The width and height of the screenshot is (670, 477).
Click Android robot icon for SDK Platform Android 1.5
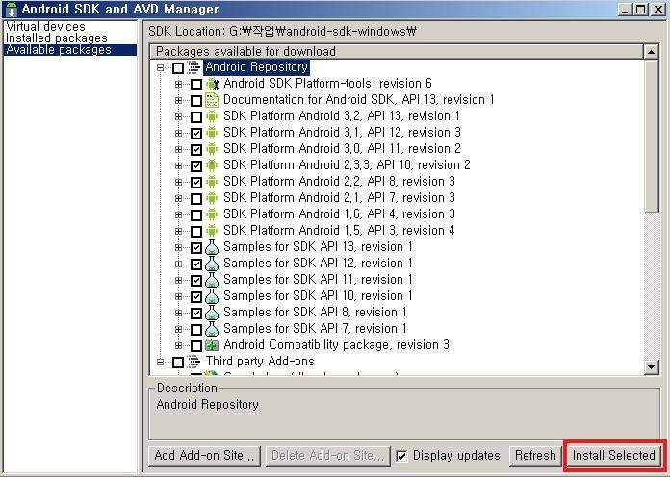[212, 231]
